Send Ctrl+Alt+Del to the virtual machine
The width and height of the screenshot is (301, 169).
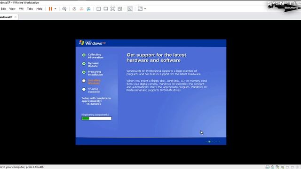(64, 9)
